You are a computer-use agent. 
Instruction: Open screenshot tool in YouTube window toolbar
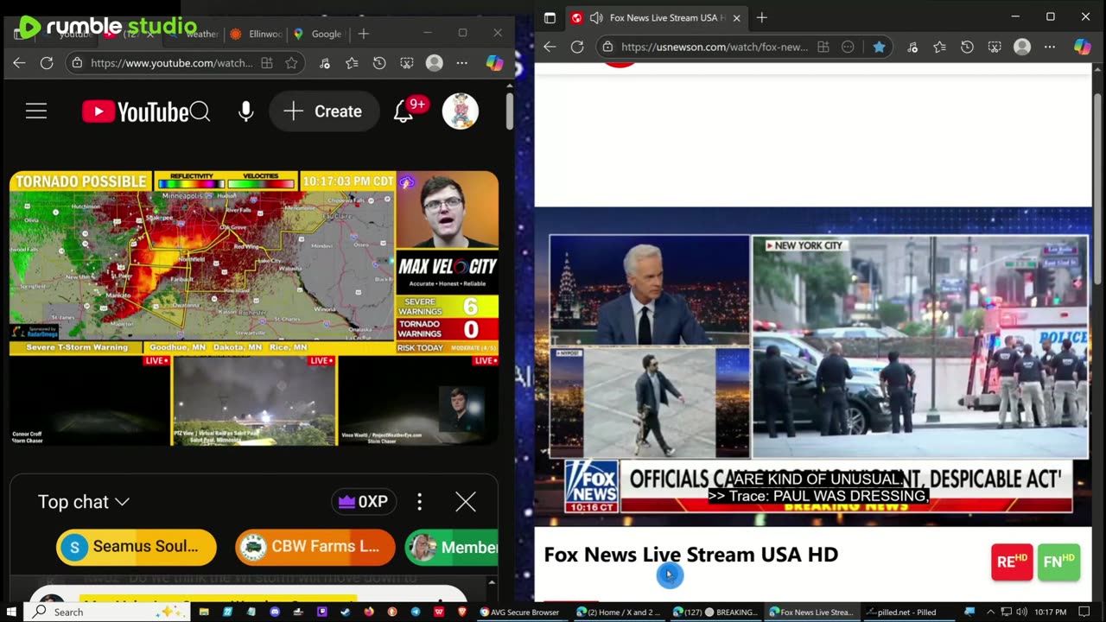407,63
